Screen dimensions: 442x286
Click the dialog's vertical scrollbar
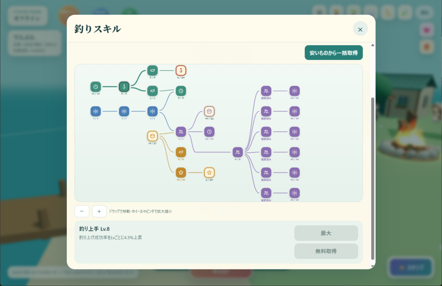[372, 179]
